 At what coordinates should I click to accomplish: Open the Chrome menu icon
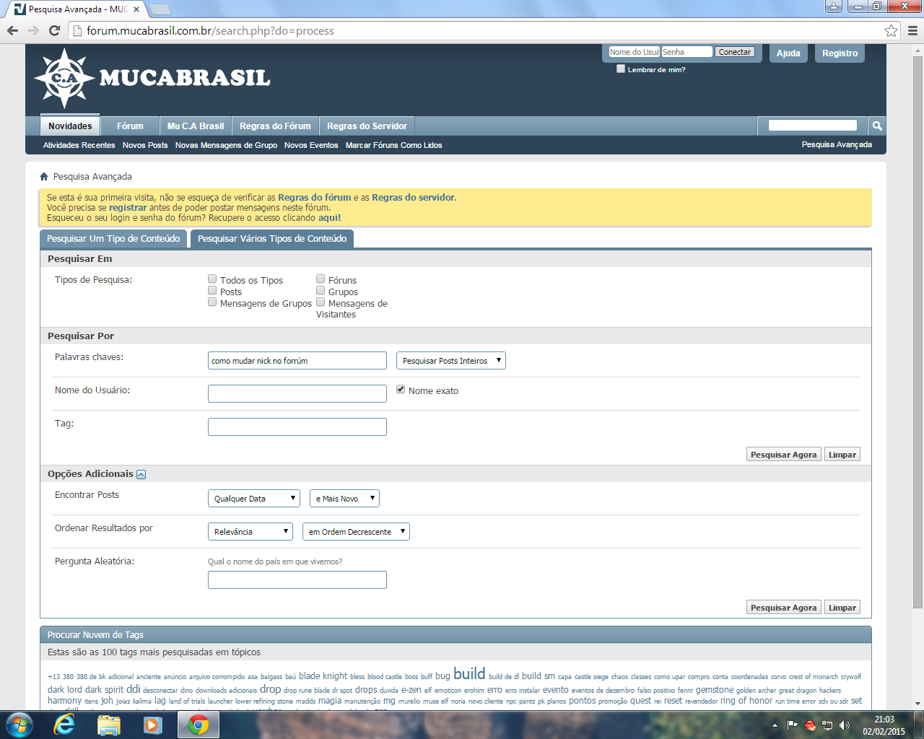[912, 30]
